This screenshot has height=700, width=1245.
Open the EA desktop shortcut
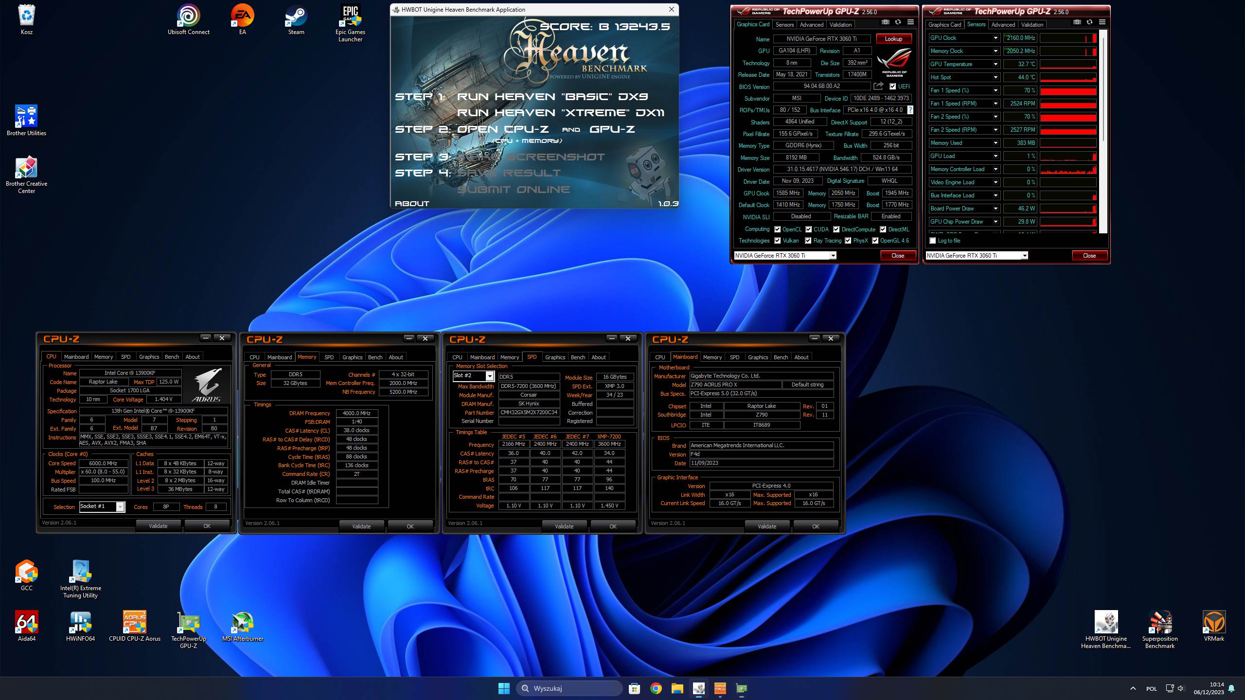tap(242, 19)
